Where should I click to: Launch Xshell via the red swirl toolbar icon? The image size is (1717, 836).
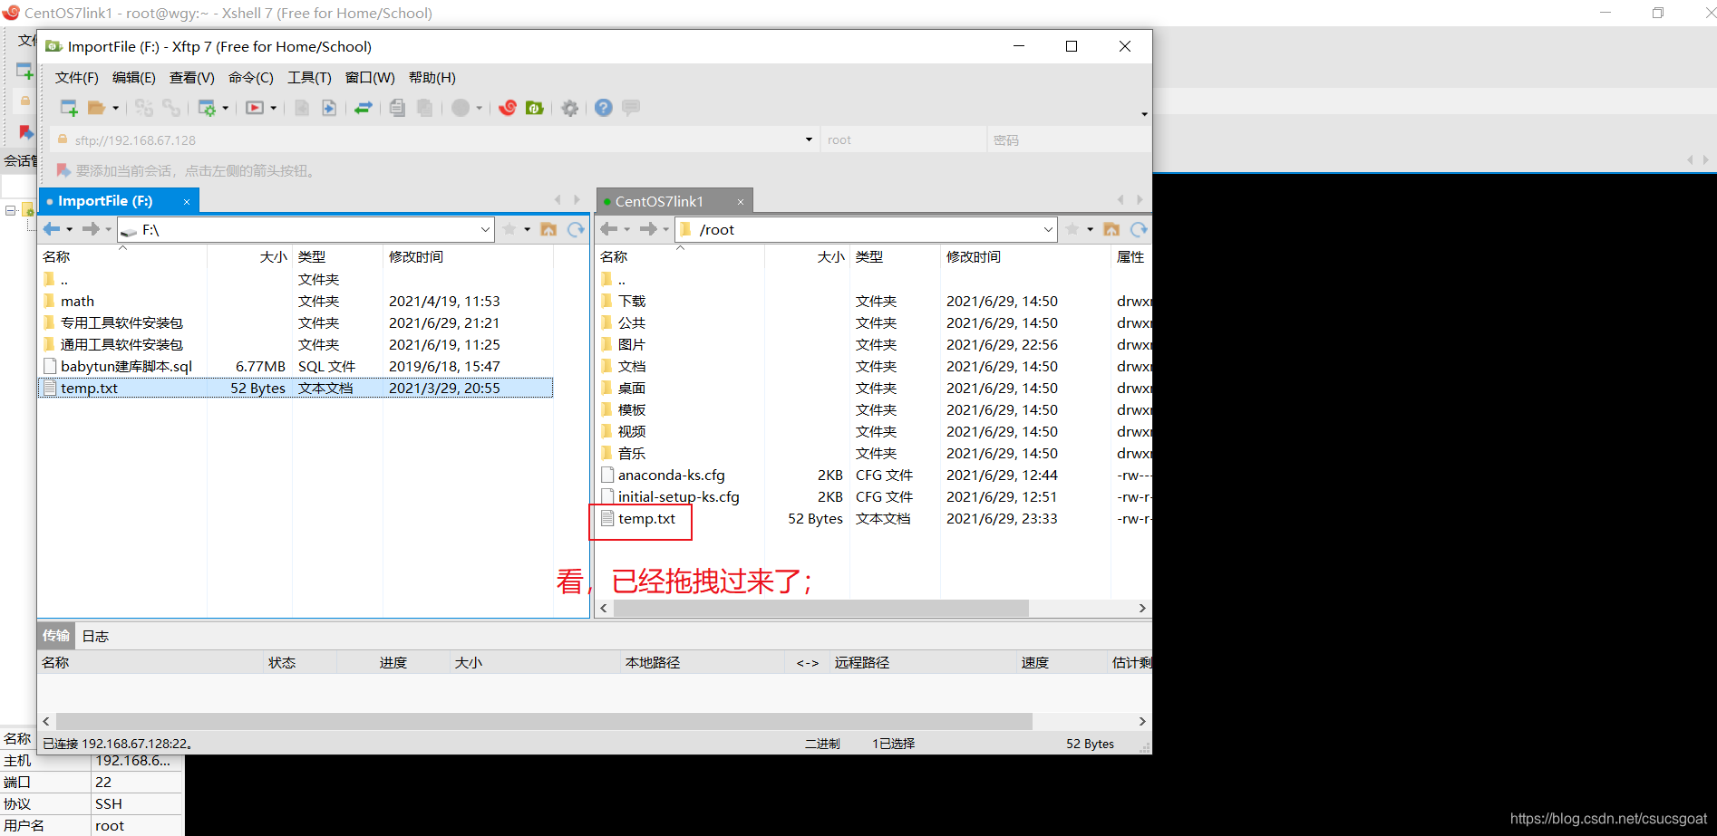click(508, 108)
